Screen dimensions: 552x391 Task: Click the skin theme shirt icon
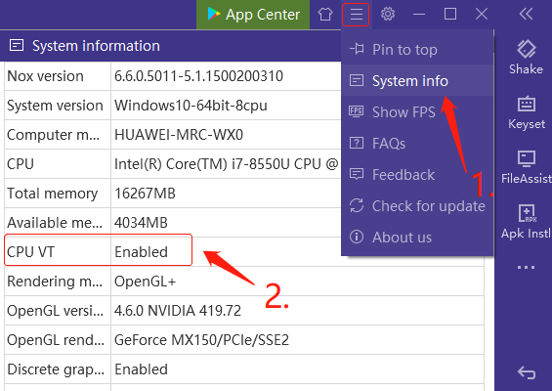click(325, 15)
